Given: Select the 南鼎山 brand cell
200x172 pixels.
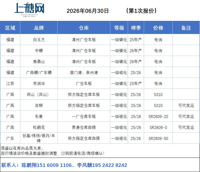Looking at the screenshot, I should point(39,62).
